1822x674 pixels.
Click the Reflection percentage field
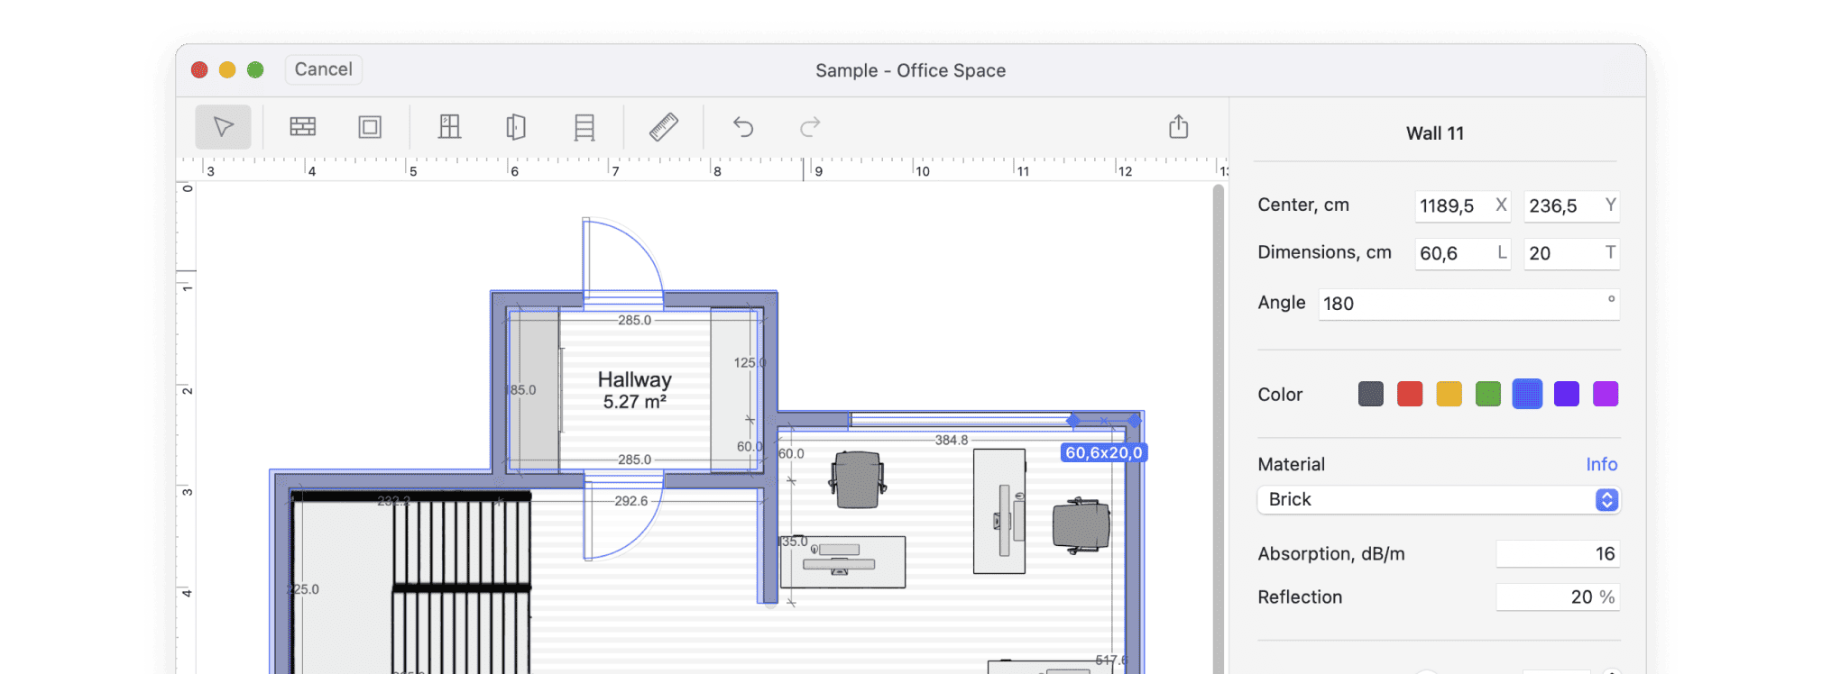tap(1547, 597)
